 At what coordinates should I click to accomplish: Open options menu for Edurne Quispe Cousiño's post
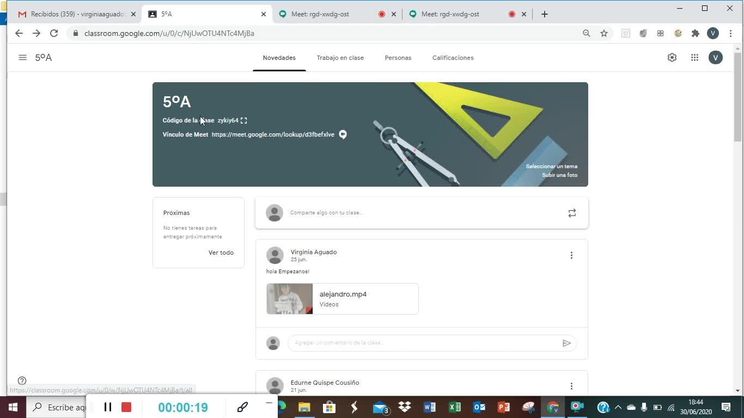pos(571,386)
